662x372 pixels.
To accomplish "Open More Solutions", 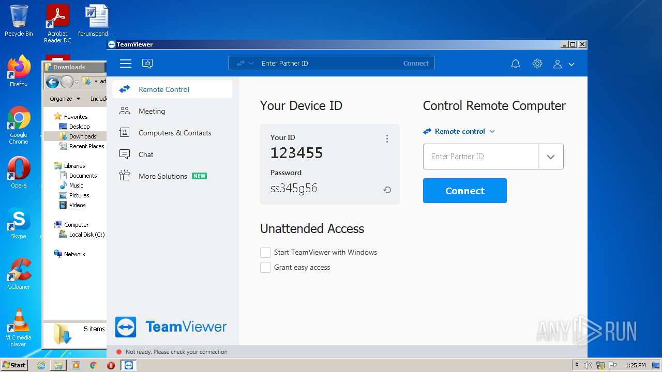I will click(172, 176).
